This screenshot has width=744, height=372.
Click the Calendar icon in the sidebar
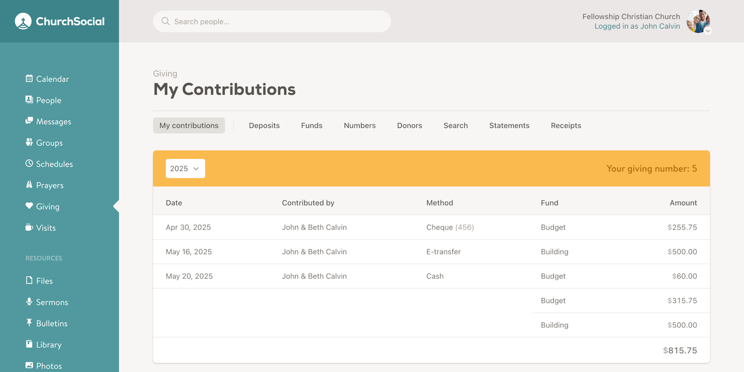pos(29,78)
